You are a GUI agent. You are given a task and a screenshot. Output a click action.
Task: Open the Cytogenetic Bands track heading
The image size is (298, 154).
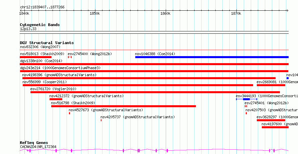40,25
